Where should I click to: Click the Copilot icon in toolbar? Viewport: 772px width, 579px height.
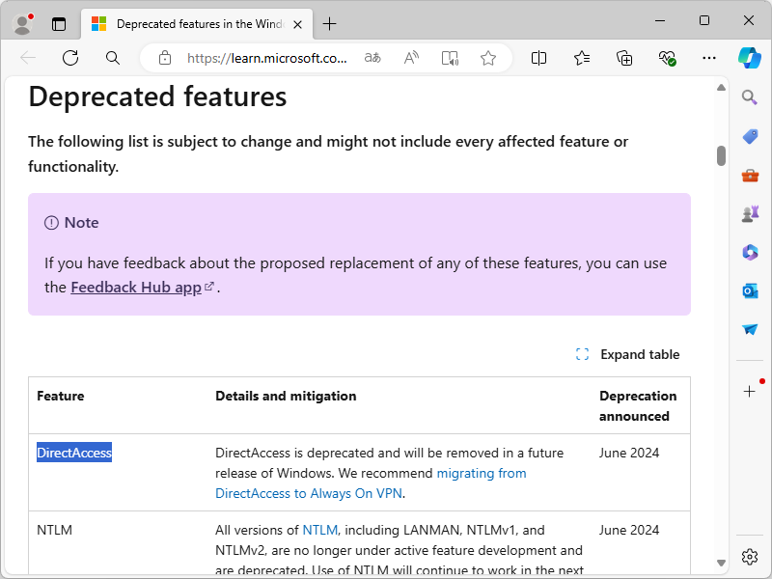[x=750, y=58]
